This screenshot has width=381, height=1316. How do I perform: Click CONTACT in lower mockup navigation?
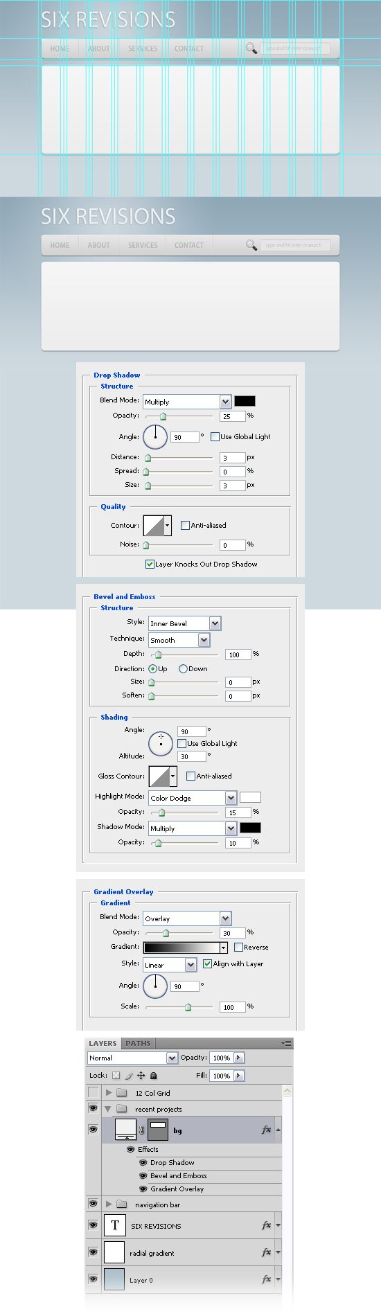189,245
